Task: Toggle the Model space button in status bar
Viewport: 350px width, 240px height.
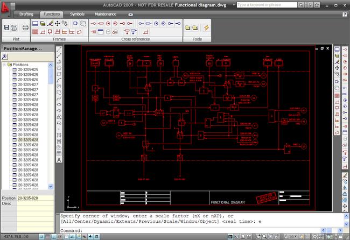Action: click(x=230, y=236)
